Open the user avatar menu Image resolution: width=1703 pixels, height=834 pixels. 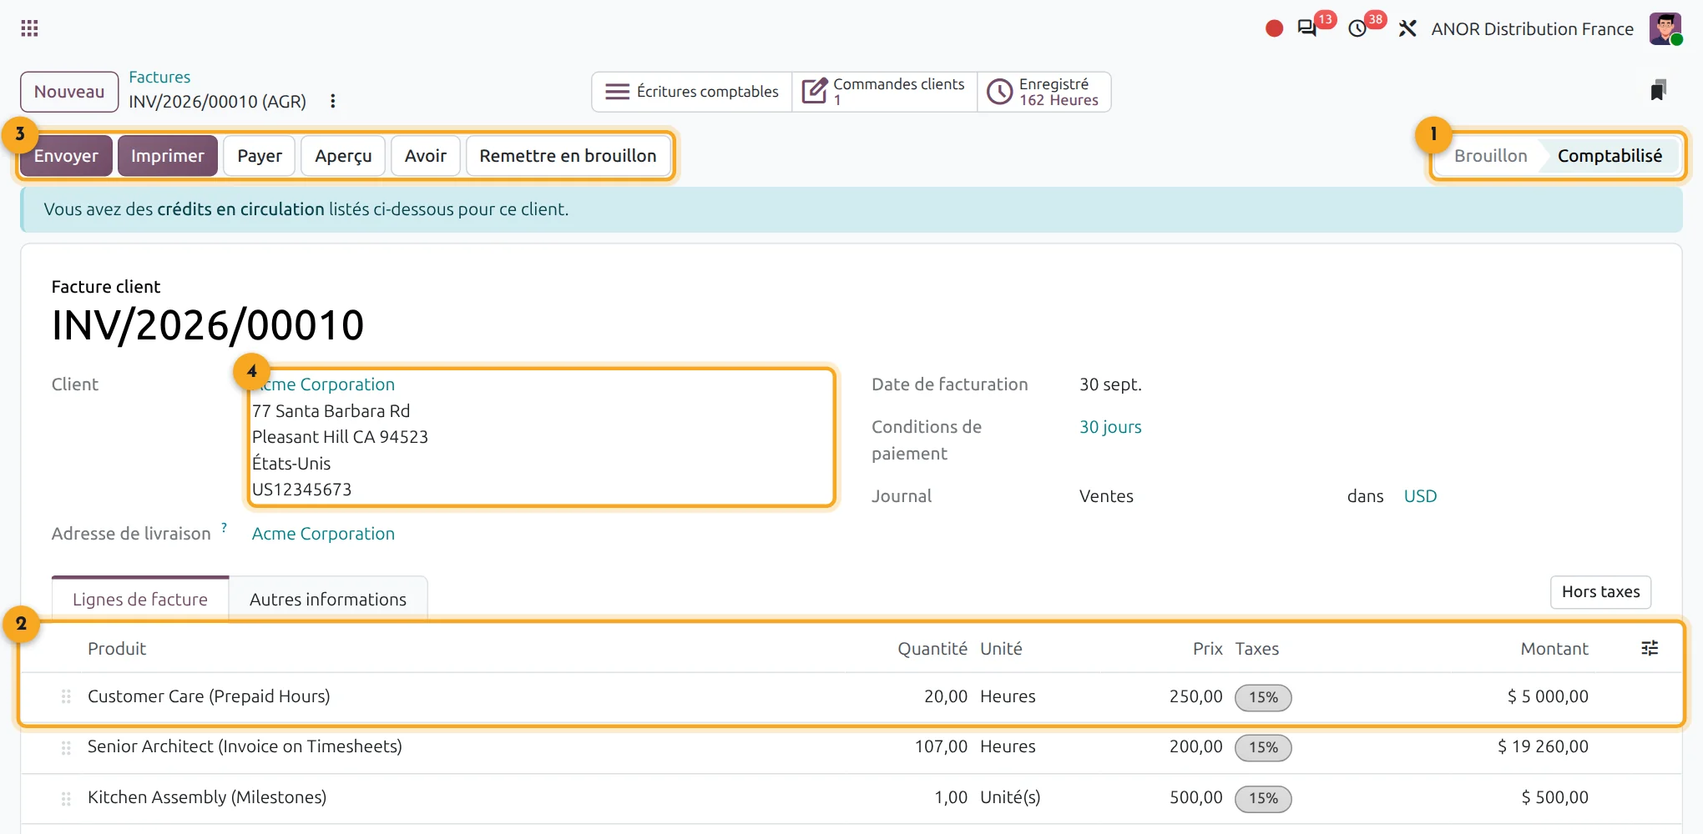click(1665, 28)
